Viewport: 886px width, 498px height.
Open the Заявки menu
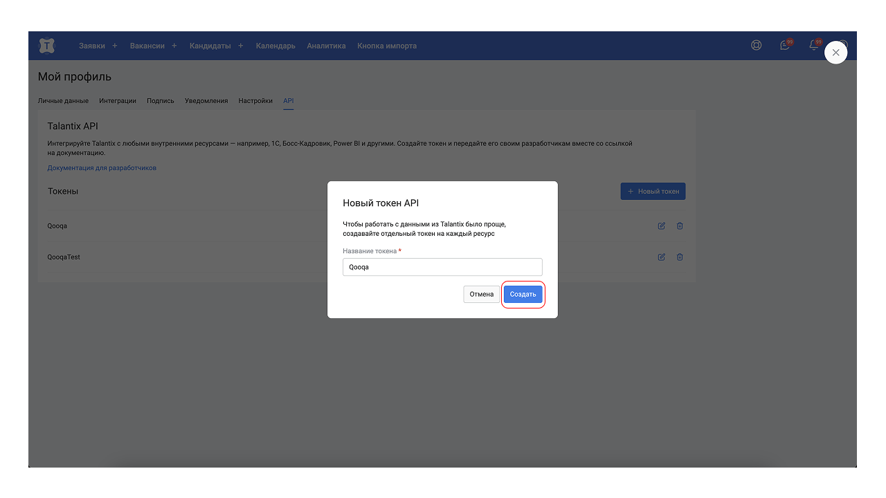pyautogui.click(x=92, y=46)
